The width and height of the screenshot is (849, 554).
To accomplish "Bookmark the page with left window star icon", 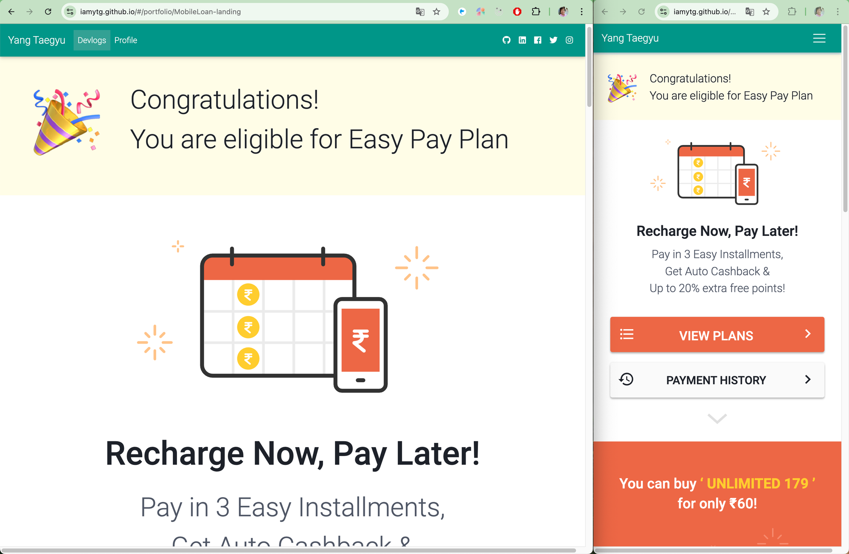I will click(436, 12).
